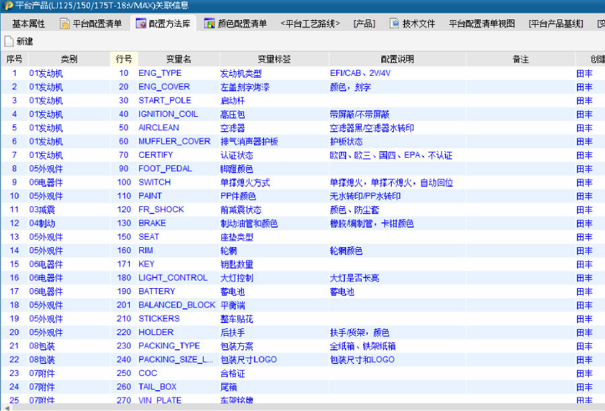Open the <平台工艺路线> tab
This screenshot has height=411, width=605.
[310, 24]
